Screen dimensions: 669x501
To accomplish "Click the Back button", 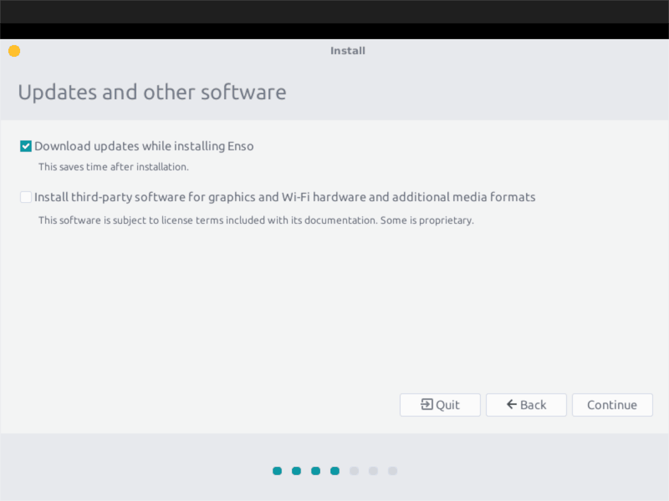I will 526,405.
